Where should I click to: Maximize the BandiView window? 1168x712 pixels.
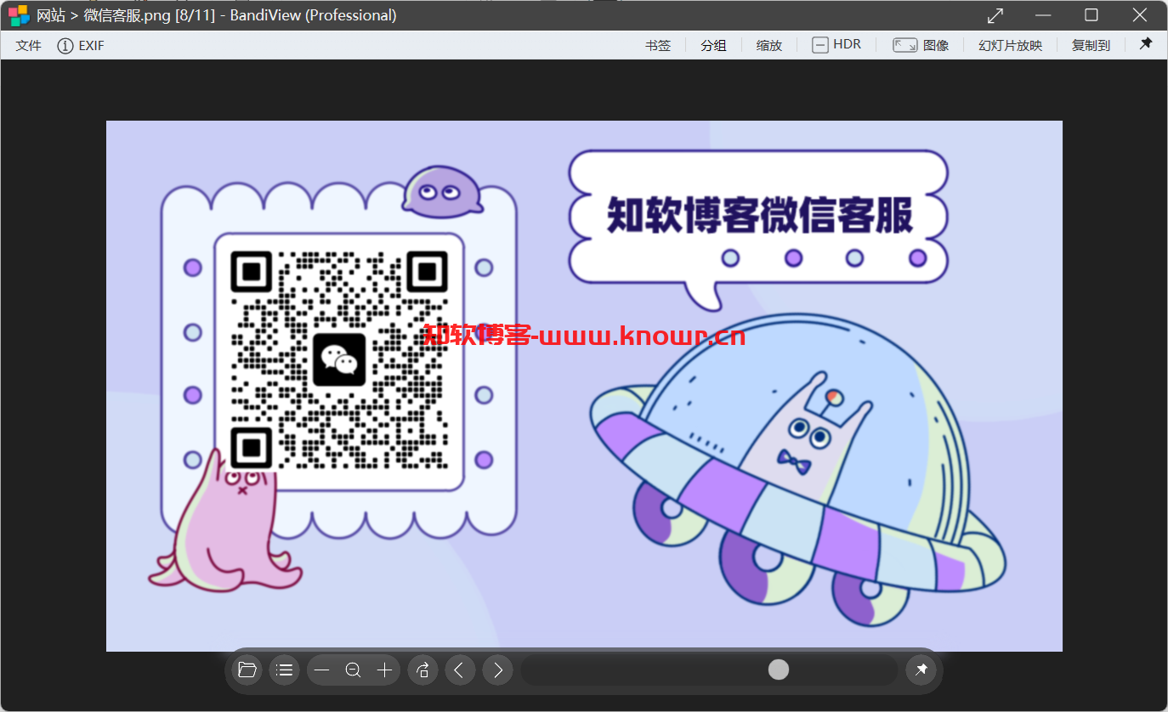1091,15
